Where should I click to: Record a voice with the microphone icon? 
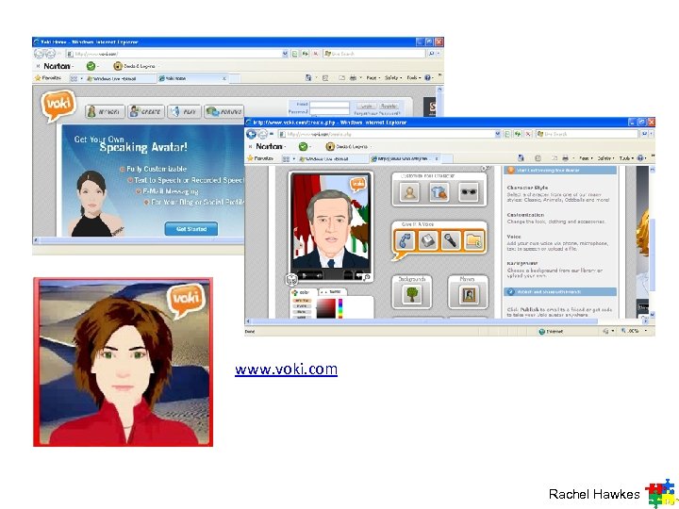451,241
